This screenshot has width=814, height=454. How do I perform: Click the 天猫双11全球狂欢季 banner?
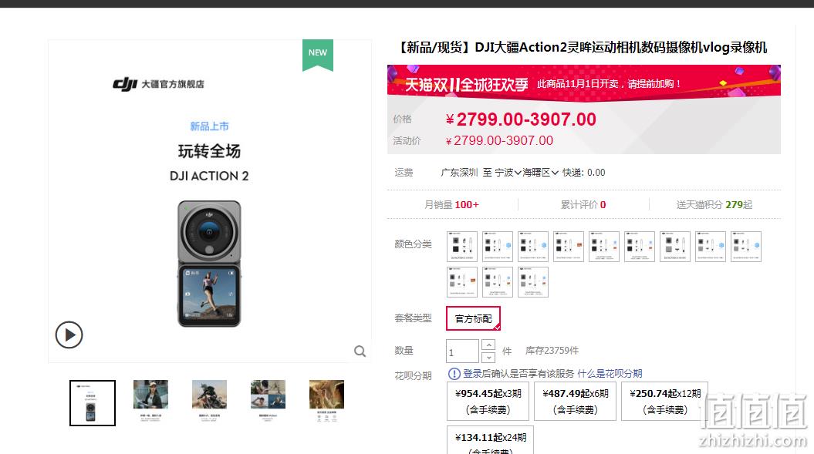pos(584,82)
